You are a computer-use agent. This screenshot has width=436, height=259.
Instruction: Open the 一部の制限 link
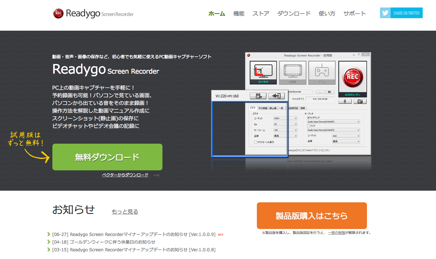pyautogui.click(x=337, y=233)
